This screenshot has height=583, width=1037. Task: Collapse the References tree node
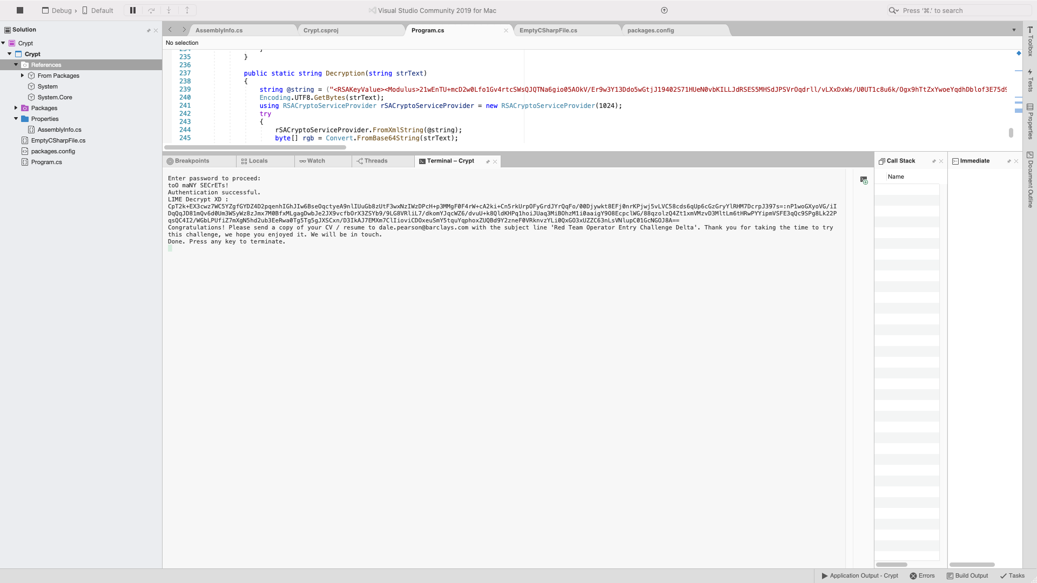16,65
